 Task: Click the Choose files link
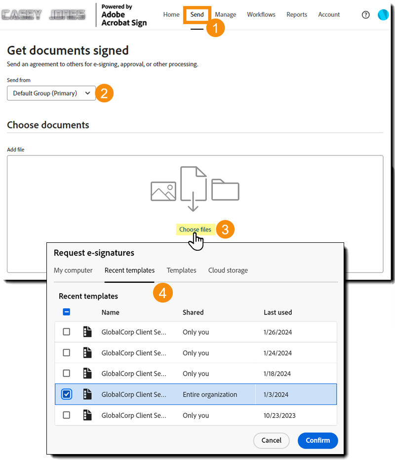195,230
